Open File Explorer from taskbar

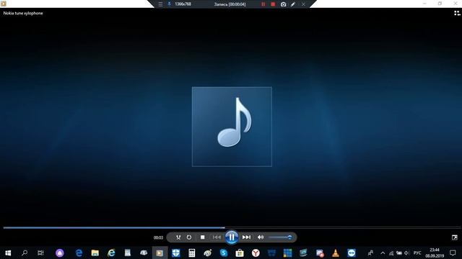95,253
